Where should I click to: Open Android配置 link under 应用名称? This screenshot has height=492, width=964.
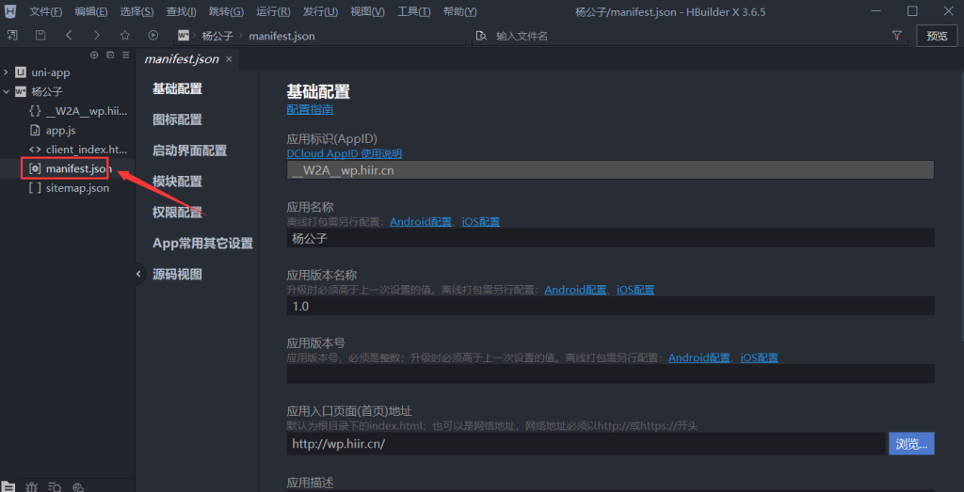pos(421,222)
